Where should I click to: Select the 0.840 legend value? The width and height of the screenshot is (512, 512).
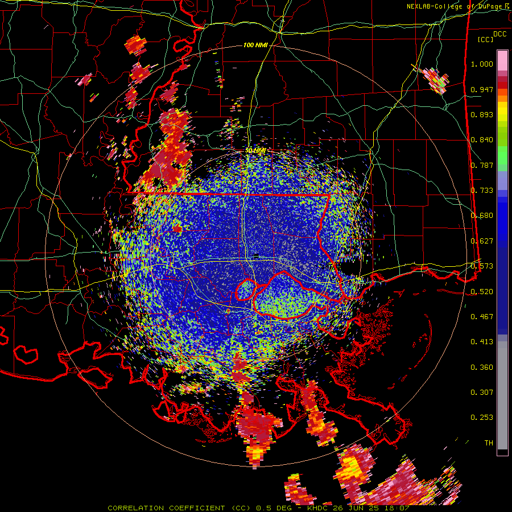point(482,140)
